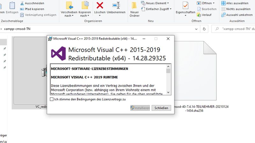Screen dimensions: 255x143
Task: Expand the Öffnen dropdown arrow
Action: (214, 3)
